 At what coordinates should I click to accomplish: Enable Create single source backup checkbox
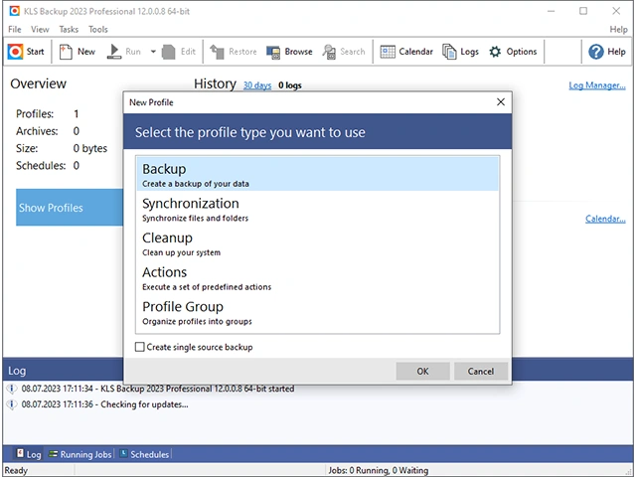(140, 347)
